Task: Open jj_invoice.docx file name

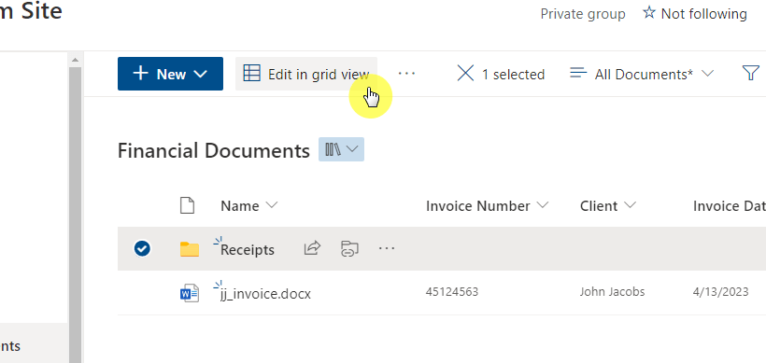Action: point(265,294)
